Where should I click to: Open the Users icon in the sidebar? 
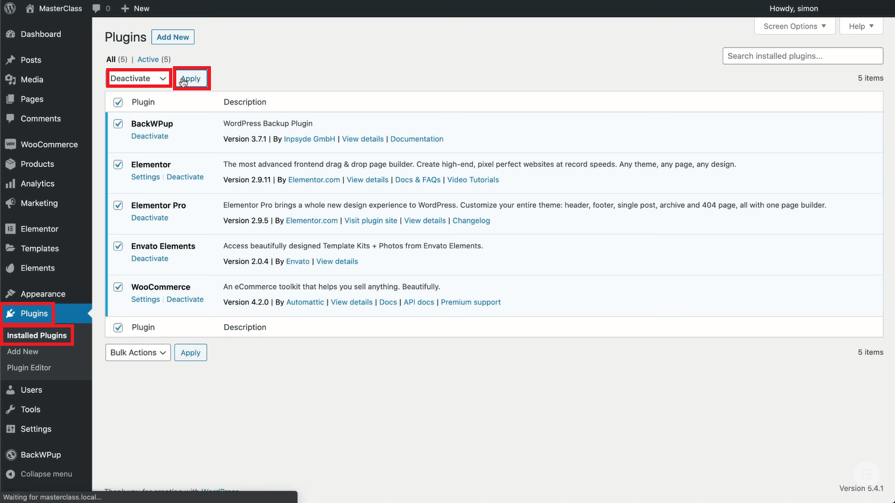tap(10, 390)
